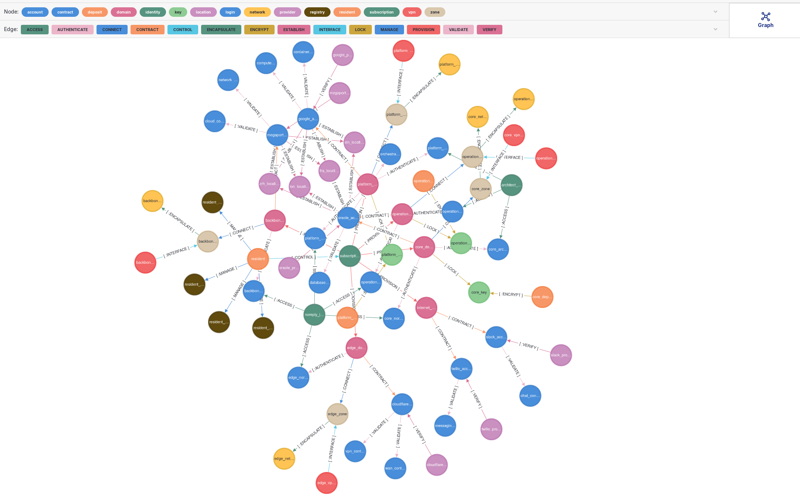Click the CONTRACT edge filter tab

(147, 30)
